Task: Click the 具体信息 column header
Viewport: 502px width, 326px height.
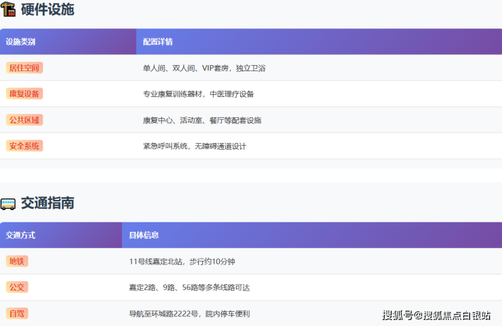Action: coord(144,235)
